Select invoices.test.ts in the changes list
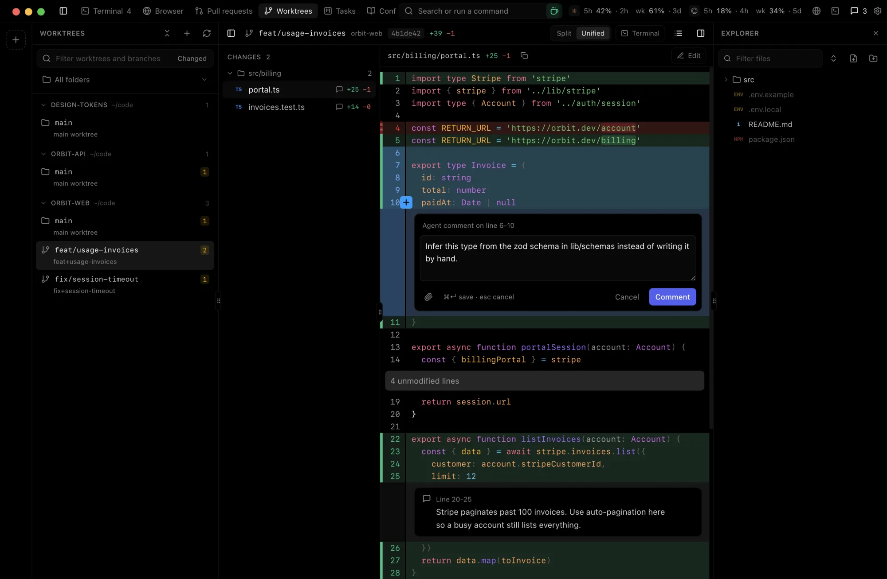Image resolution: width=887 pixels, height=579 pixels. tap(299, 107)
